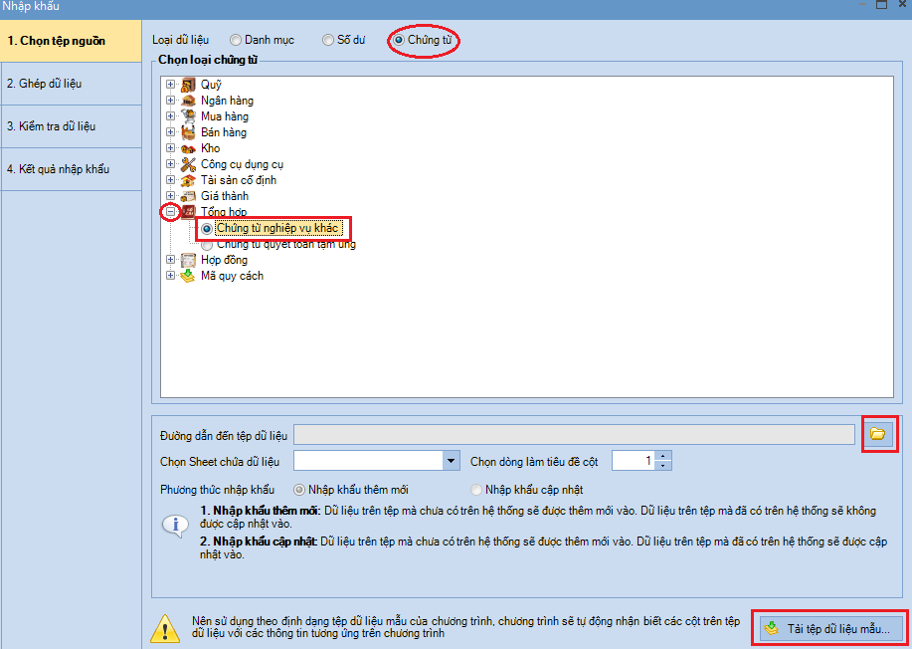
Task: Click the Tài sản cố định house icon
Action: point(188,180)
